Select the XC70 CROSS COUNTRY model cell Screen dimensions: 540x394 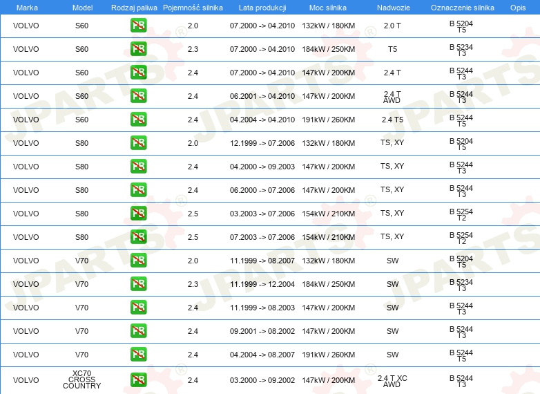(82, 379)
